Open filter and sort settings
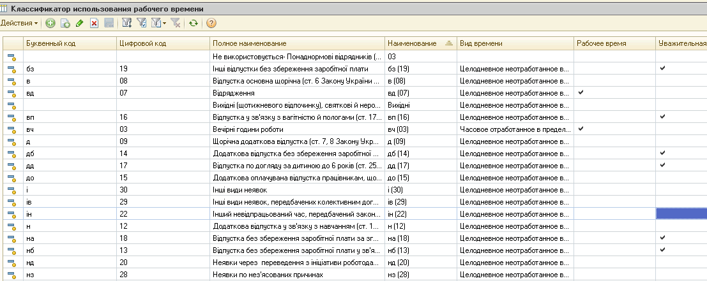Image resolution: width=707 pixels, height=281 pixels. pos(126,24)
